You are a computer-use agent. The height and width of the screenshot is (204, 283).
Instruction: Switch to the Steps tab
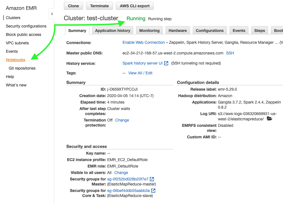tap(260, 31)
